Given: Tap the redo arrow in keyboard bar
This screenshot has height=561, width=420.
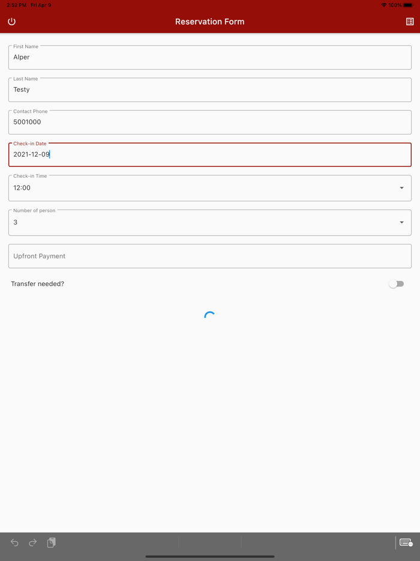Looking at the screenshot, I should click(33, 542).
